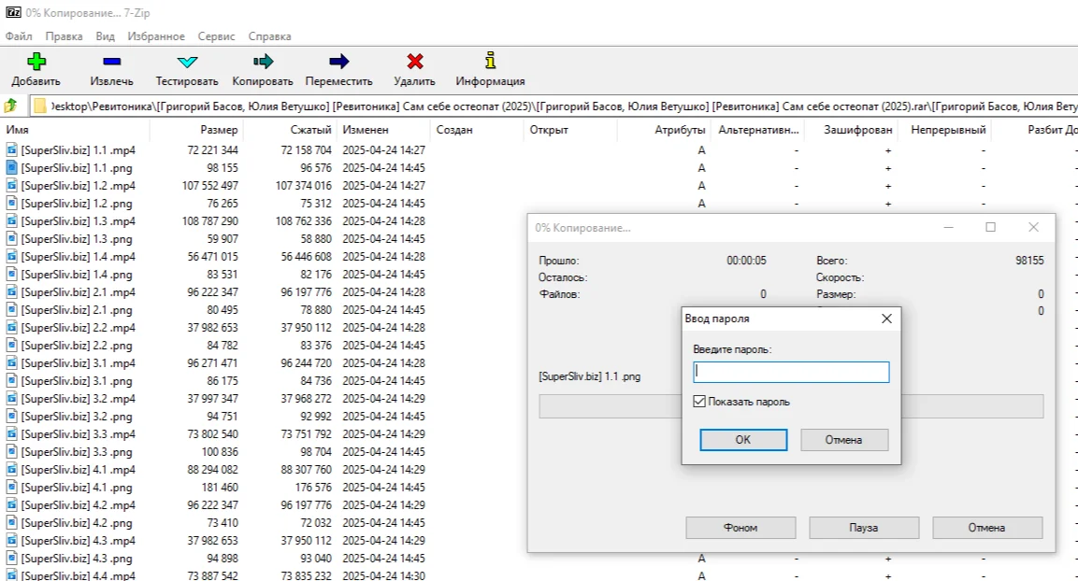The image size is (1078, 581).
Task: Click the Пауза button
Action: point(863,528)
